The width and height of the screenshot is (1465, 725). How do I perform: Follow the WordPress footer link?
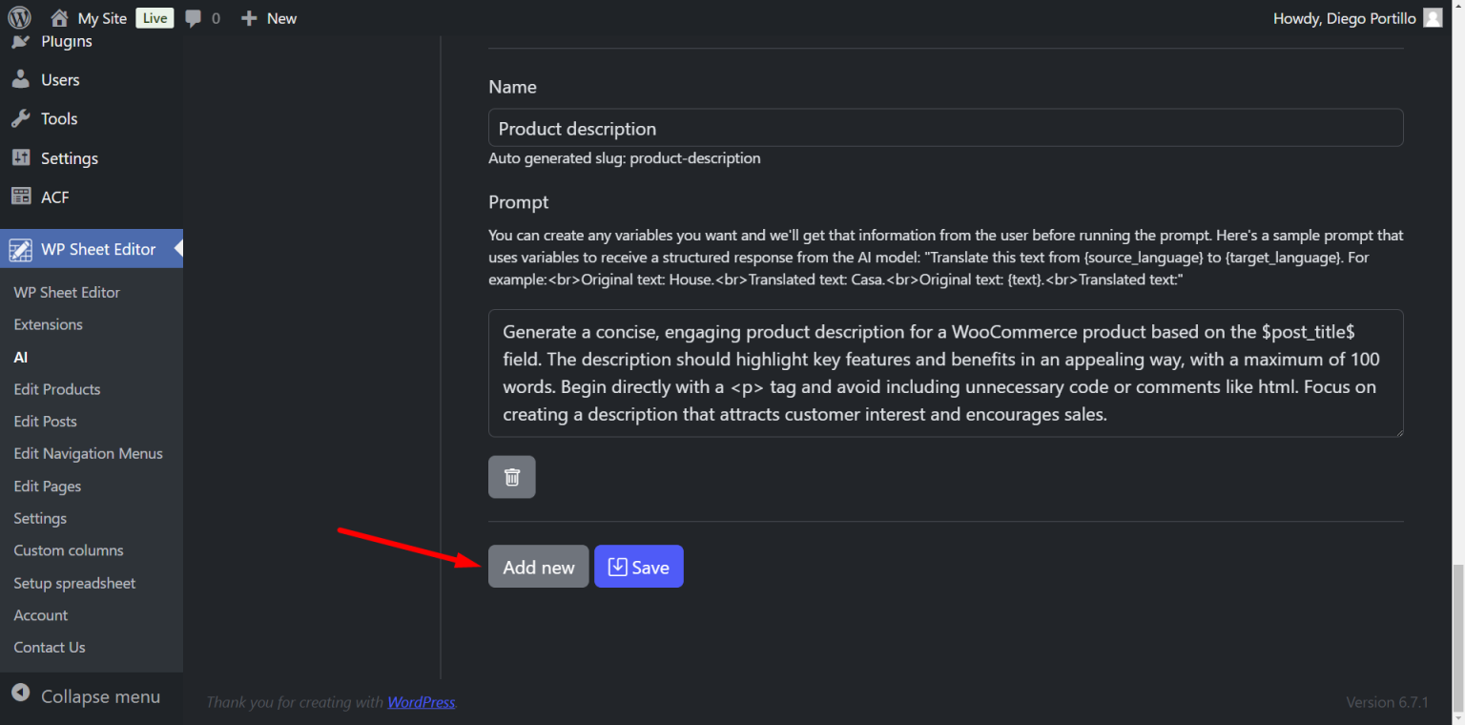pos(421,702)
